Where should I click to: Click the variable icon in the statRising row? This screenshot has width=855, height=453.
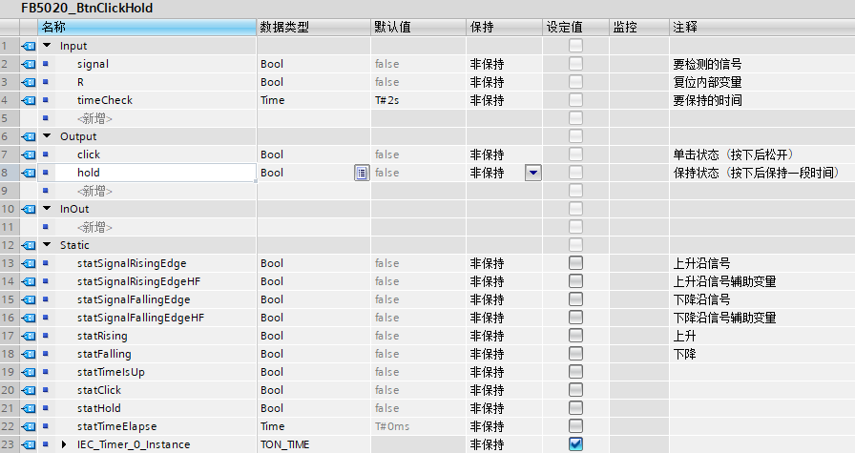point(29,336)
